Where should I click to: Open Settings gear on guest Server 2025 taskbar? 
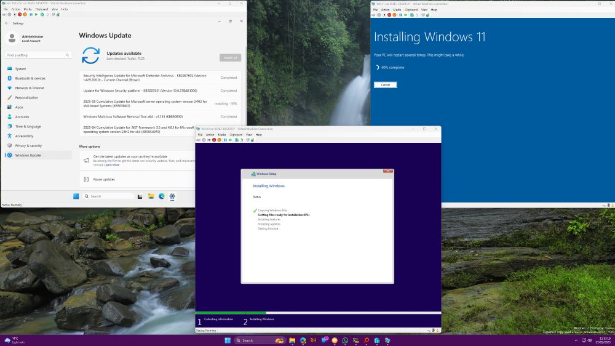172,196
